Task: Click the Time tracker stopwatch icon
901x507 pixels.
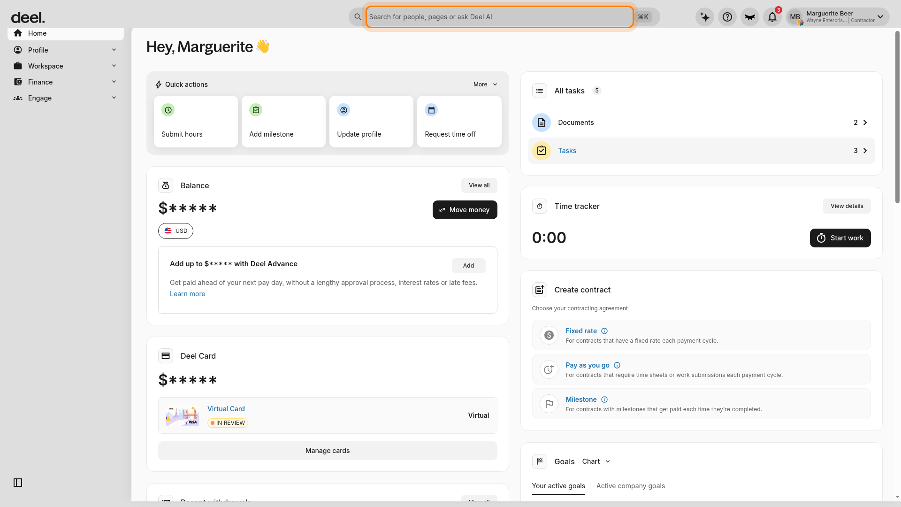Action: coord(540,206)
